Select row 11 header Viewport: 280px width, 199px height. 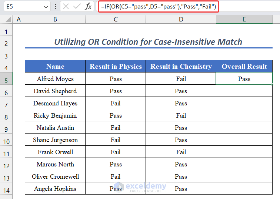[6, 152]
